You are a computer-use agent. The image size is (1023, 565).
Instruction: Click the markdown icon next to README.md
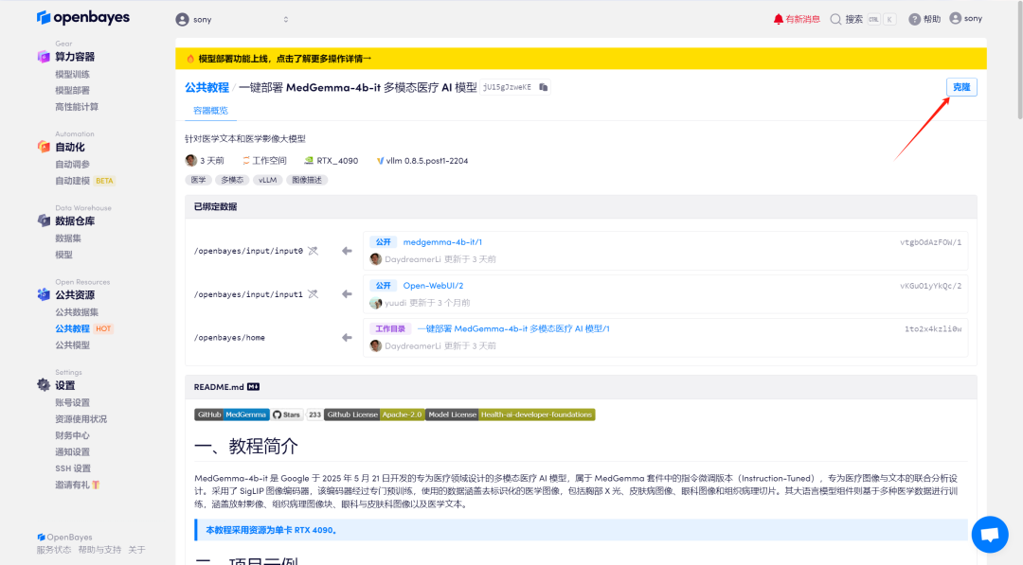[x=253, y=387]
